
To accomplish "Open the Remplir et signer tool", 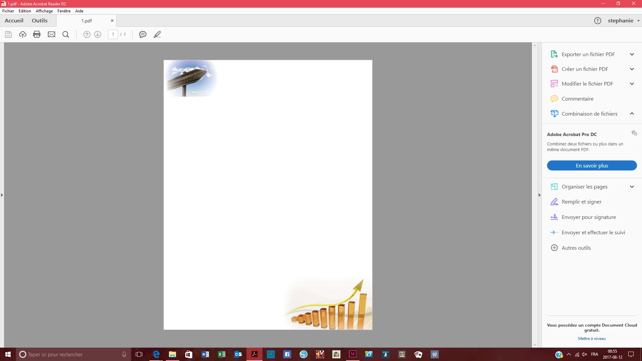I will (581, 202).
